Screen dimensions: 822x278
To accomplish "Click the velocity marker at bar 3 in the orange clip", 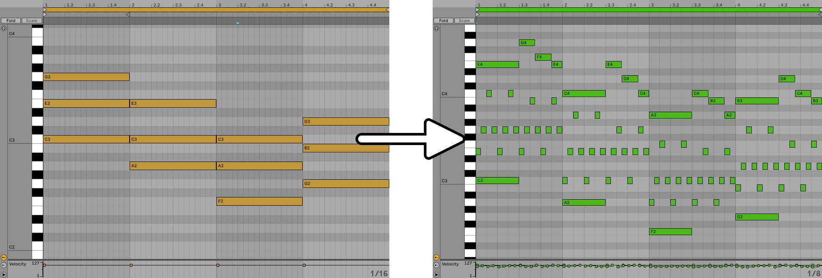I will coord(218,265).
